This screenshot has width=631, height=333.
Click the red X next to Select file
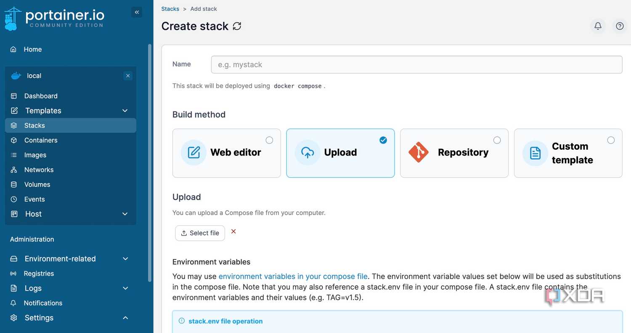click(x=233, y=231)
